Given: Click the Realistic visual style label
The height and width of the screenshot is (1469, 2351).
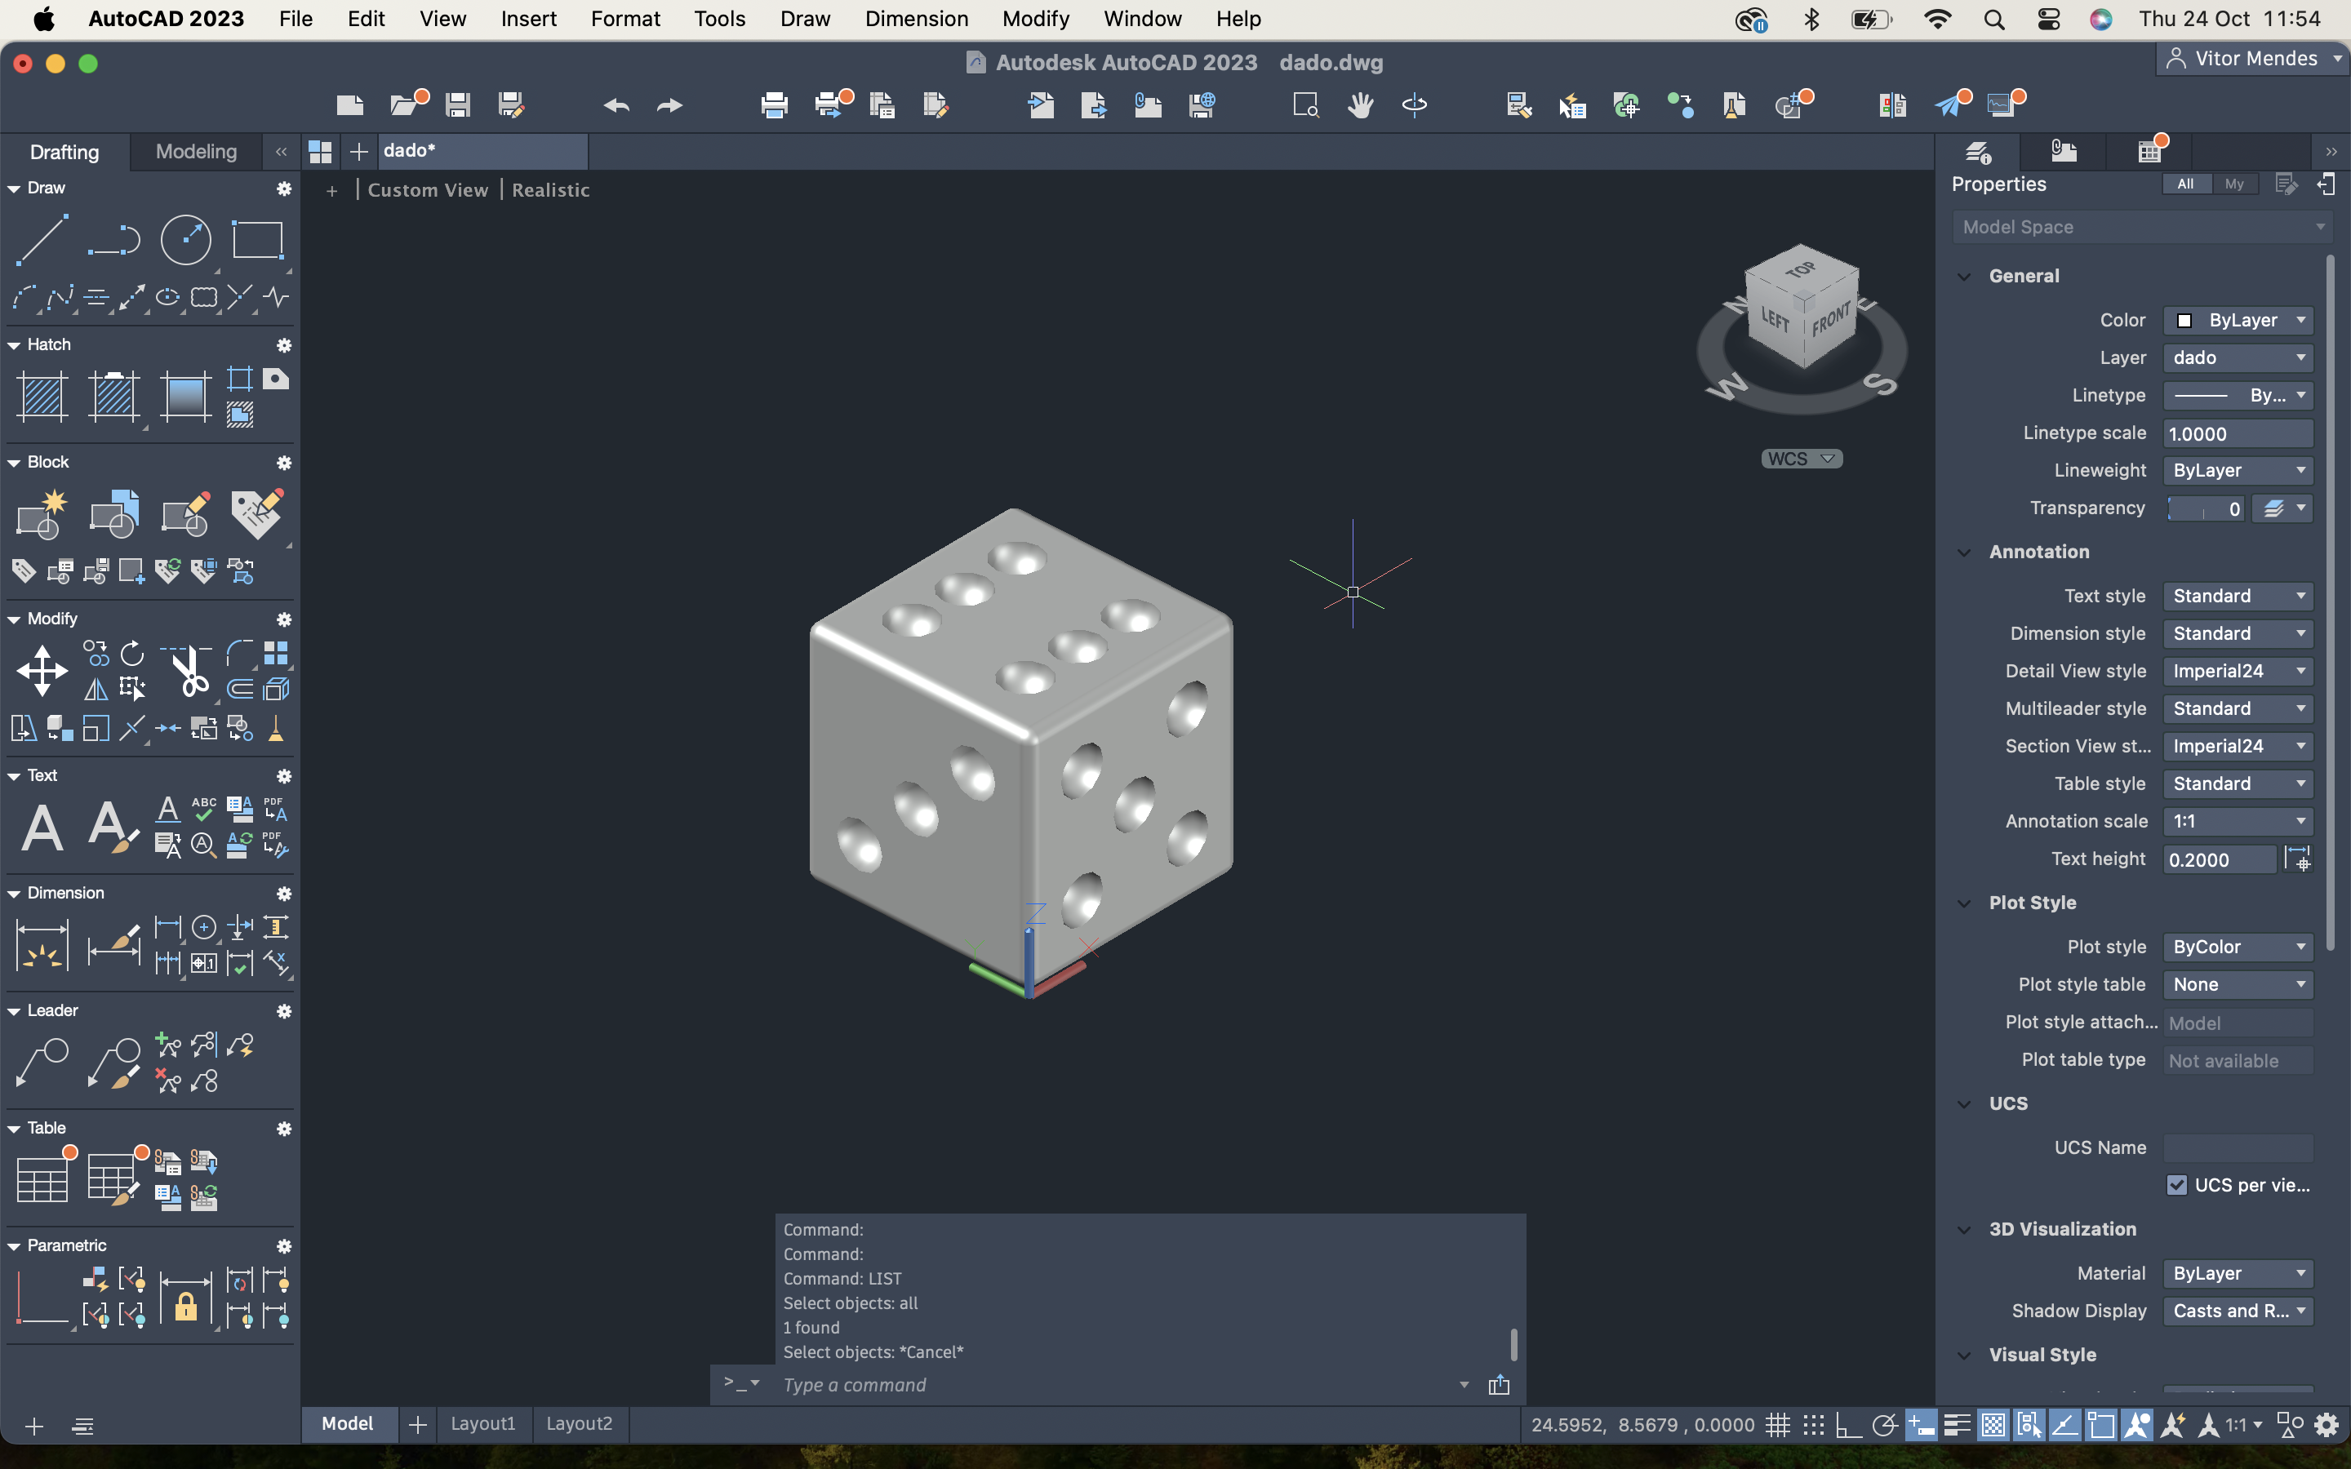Looking at the screenshot, I should coord(551,190).
